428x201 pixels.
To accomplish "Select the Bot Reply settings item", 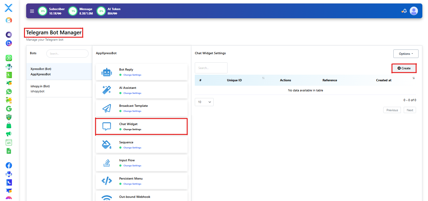I will (142, 72).
